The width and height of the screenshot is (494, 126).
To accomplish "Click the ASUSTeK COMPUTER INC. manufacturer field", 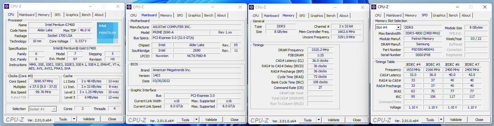I will click(x=196, y=27).
